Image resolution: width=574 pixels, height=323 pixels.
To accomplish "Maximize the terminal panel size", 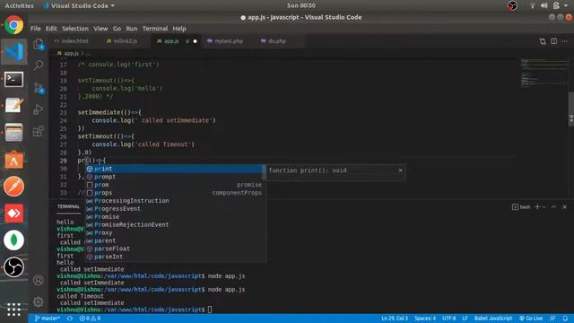I will coord(553,207).
